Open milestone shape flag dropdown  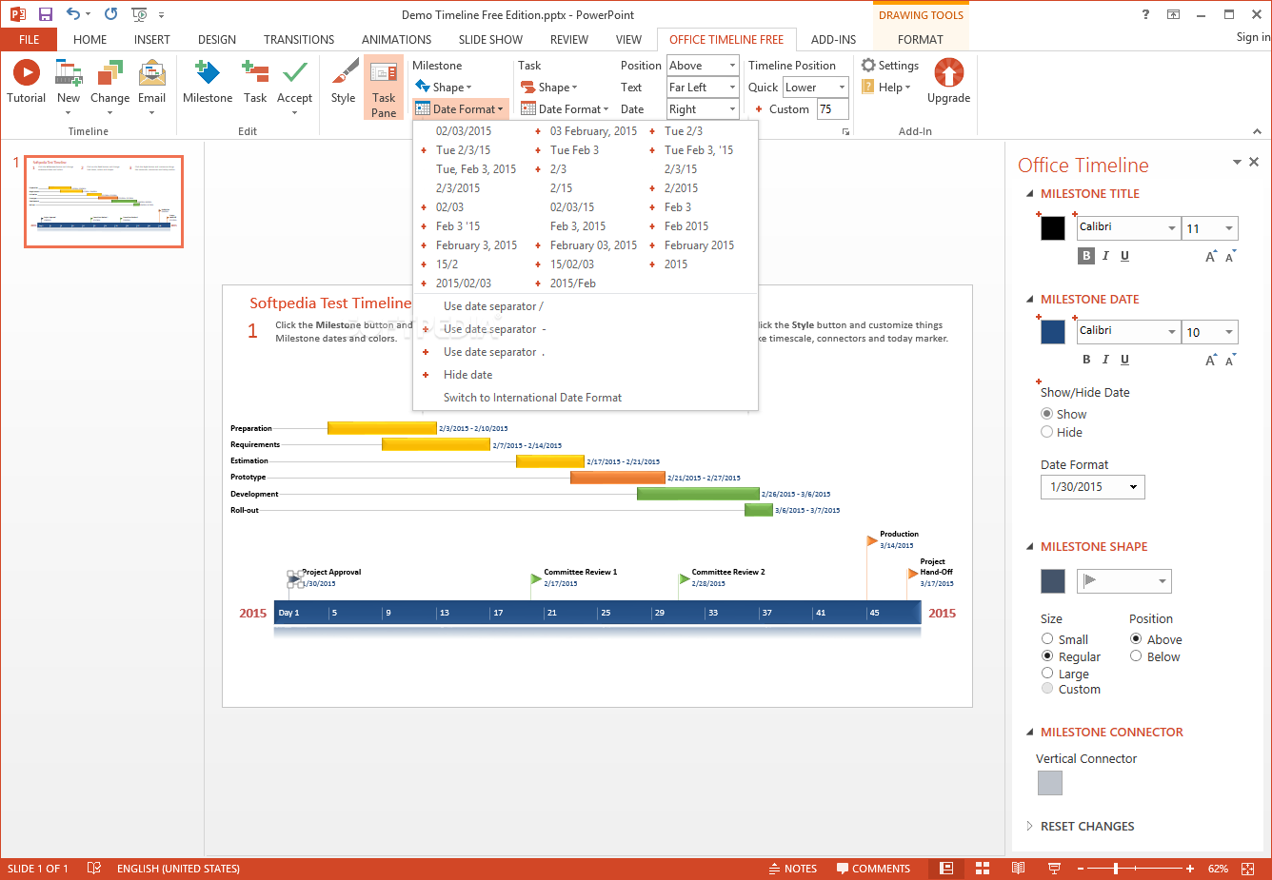point(1124,581)
